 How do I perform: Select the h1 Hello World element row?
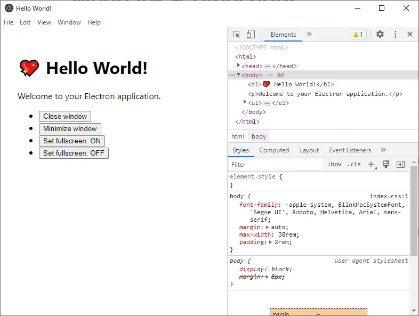(291, 84)
